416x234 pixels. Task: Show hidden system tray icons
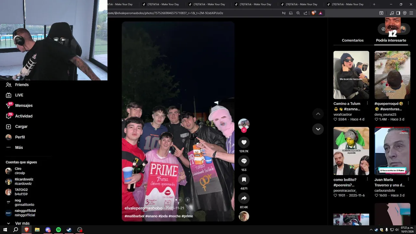(x=371, y=230)
